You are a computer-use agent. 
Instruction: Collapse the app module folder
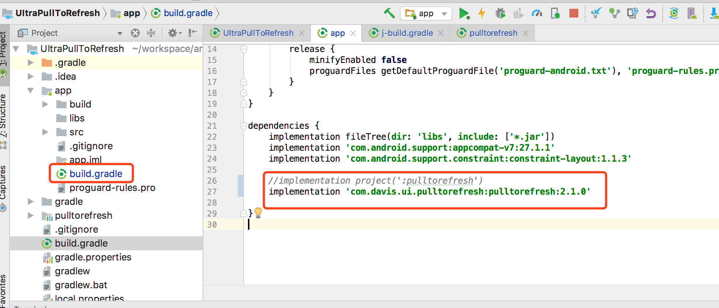31,90
